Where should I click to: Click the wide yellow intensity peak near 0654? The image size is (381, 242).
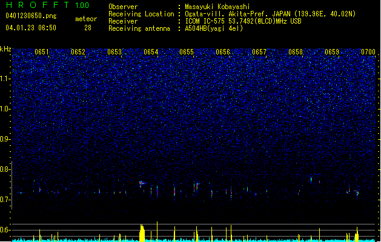pyautogui.click(x=142, y=234)
